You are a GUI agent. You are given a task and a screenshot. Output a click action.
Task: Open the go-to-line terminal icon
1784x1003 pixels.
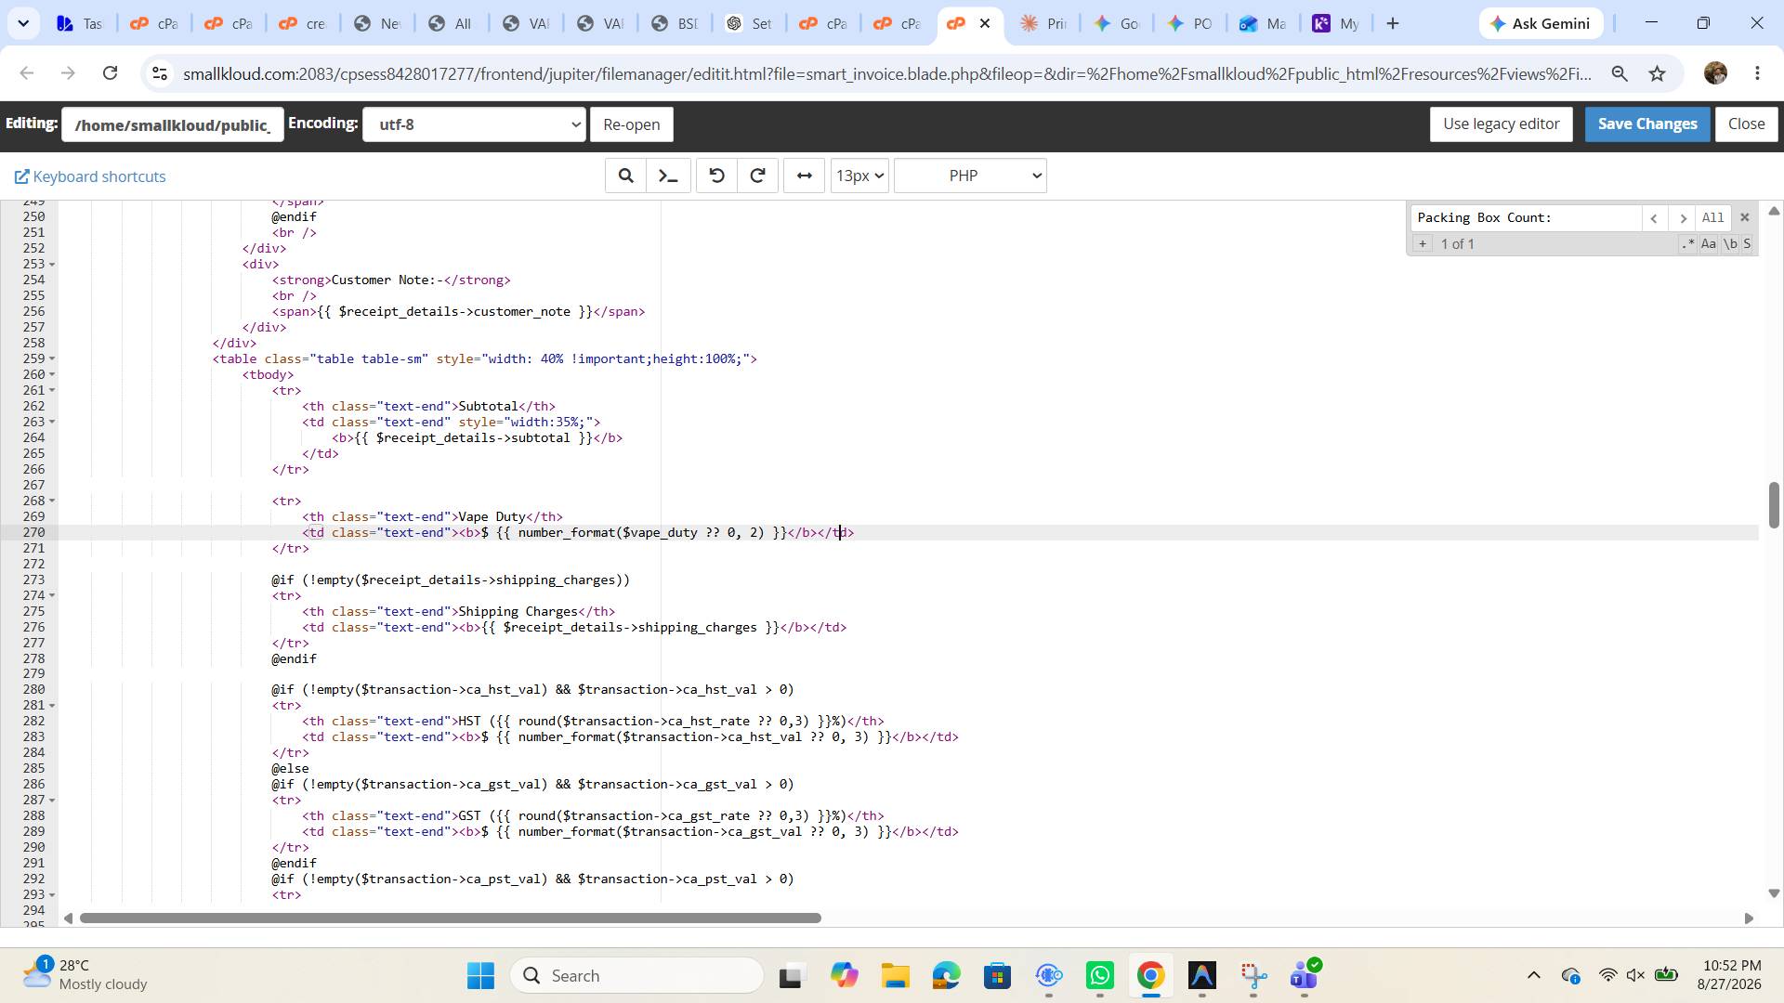[x=668, y=176]
